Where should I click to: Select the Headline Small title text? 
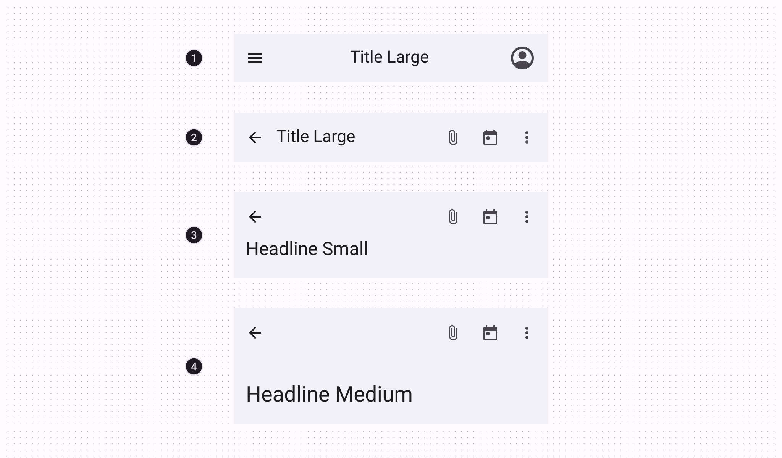pos(307,248)
